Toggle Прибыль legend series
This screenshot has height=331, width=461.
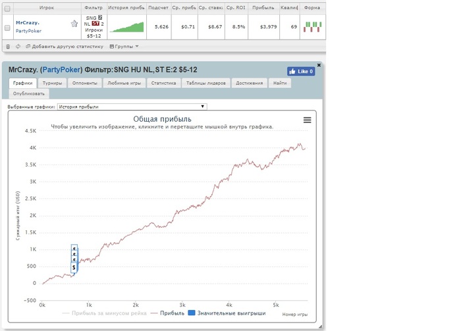point(167,313)
